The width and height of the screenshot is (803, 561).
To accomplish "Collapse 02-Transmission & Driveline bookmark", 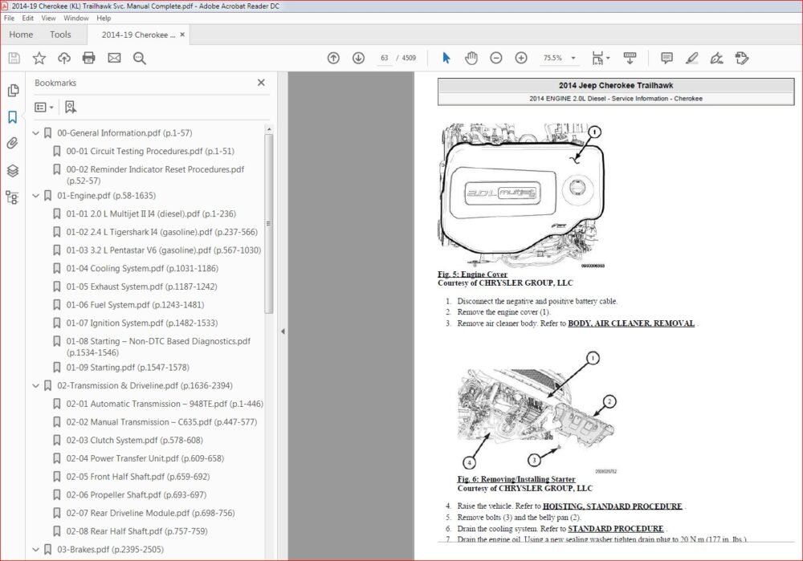I will pos(36,385).
